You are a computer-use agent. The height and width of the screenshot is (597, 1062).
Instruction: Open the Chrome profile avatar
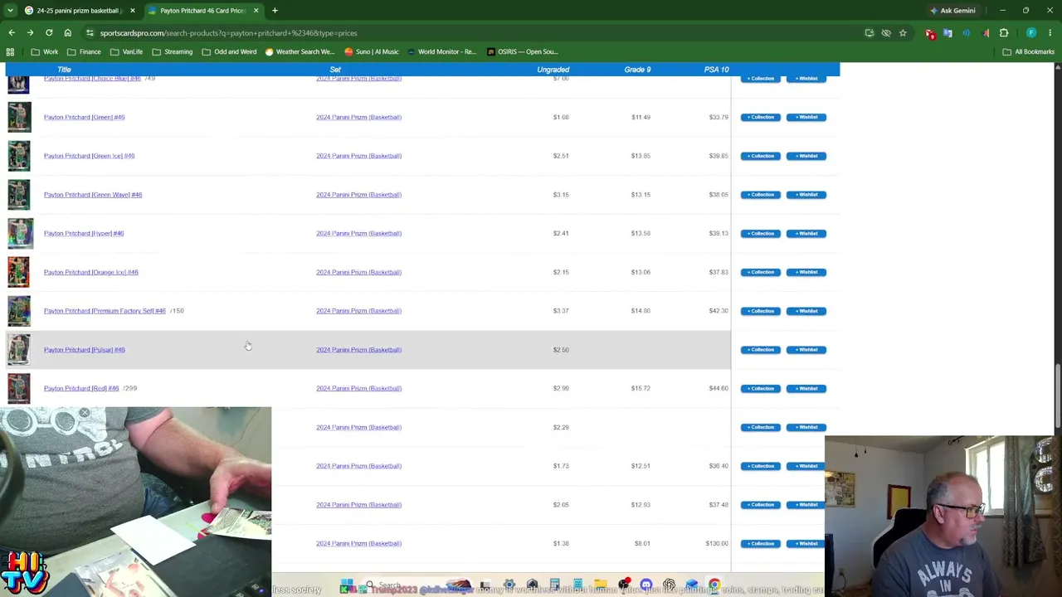point(1031,33)
